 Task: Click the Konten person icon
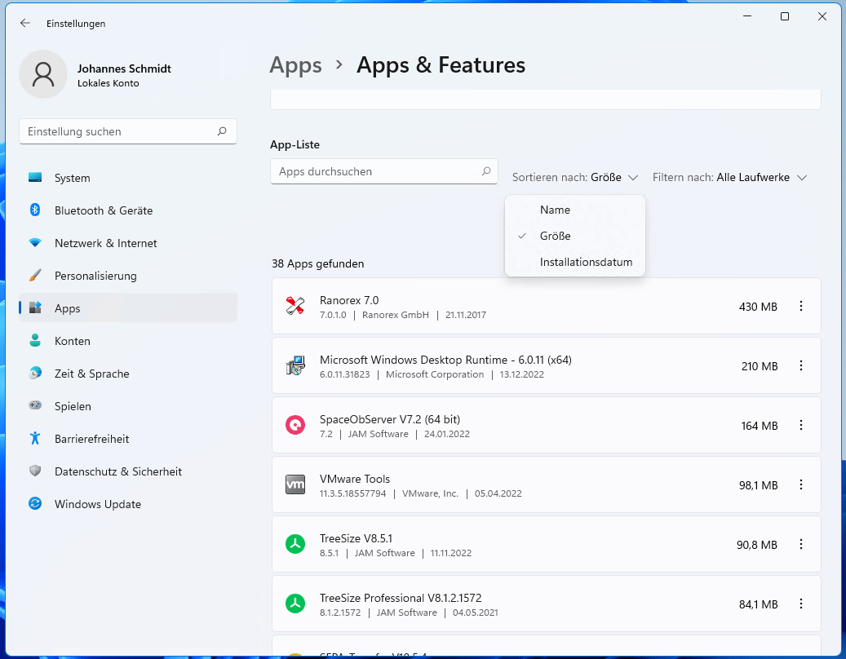pos(35,341)
